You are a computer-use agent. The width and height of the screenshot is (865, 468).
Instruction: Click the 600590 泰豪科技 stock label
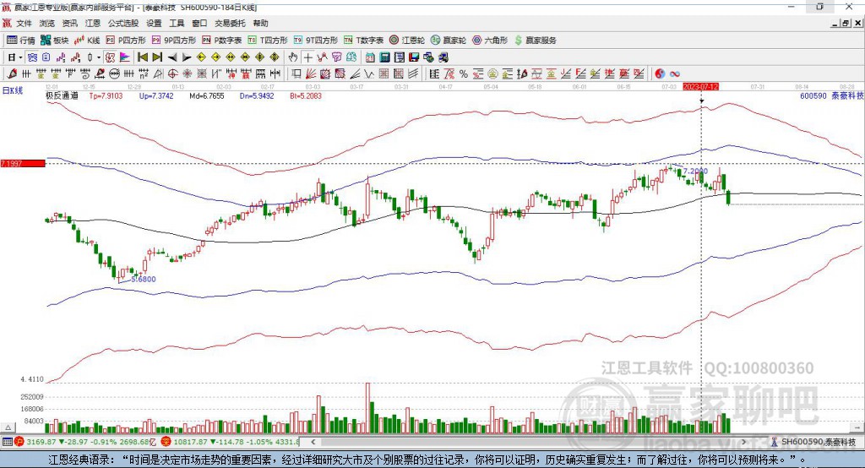click(831, 95)
